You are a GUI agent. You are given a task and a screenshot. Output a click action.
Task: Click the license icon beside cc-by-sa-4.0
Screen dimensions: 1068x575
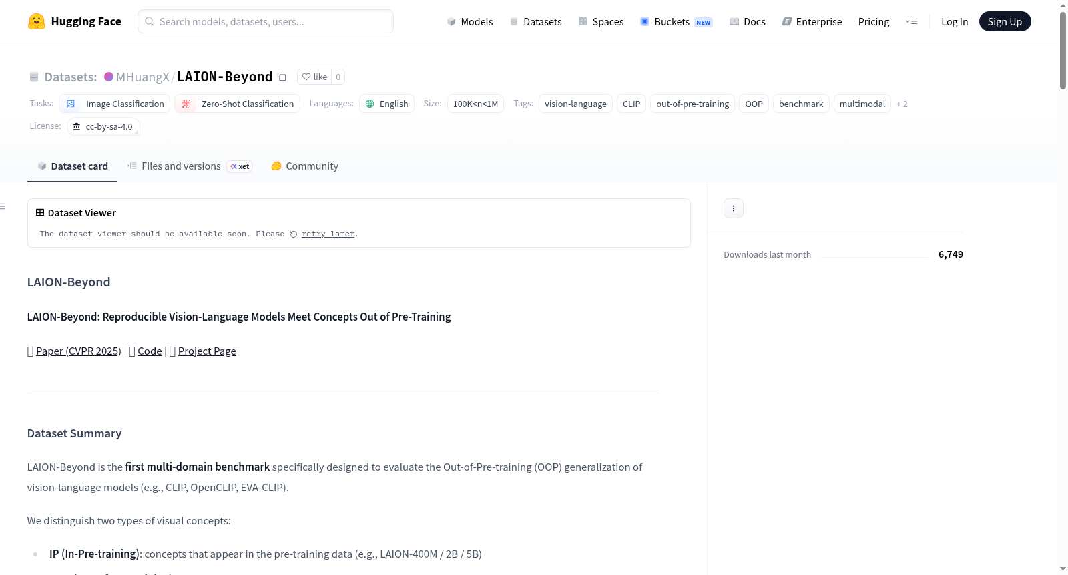[x=77, y=126]
